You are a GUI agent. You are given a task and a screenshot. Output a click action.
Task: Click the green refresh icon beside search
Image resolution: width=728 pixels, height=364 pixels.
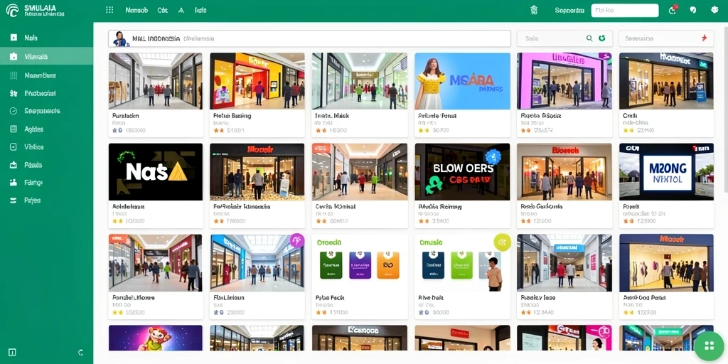(x=602, y=38)
